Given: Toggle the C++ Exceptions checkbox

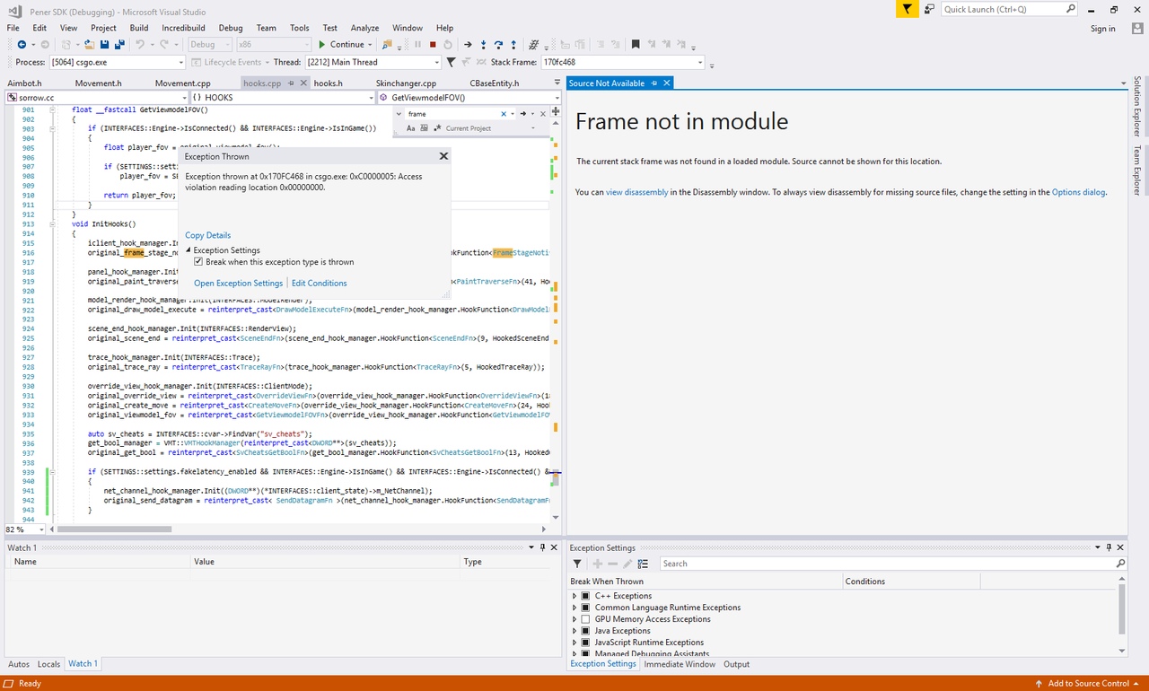Looking at the screenshot, I should click(x=585, y=596).
